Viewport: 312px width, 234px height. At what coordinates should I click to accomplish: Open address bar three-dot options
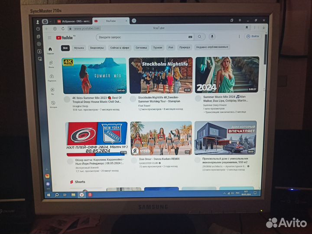[255, 27]
